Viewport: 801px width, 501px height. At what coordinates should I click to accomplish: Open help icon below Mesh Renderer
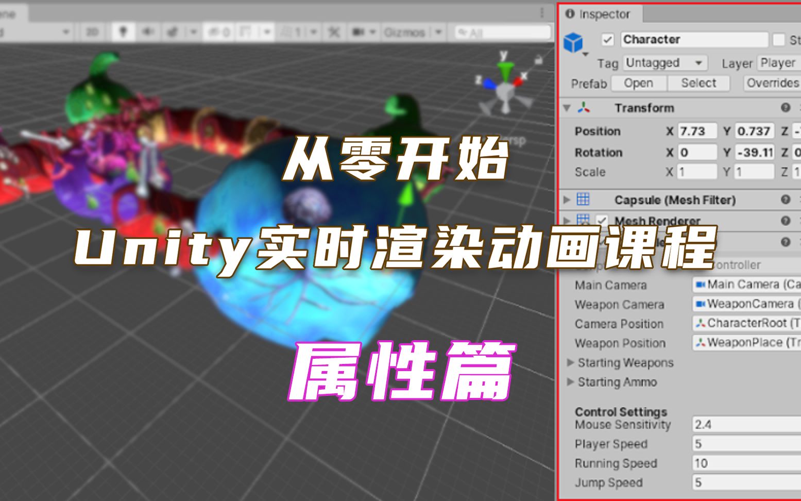point(785,241)
